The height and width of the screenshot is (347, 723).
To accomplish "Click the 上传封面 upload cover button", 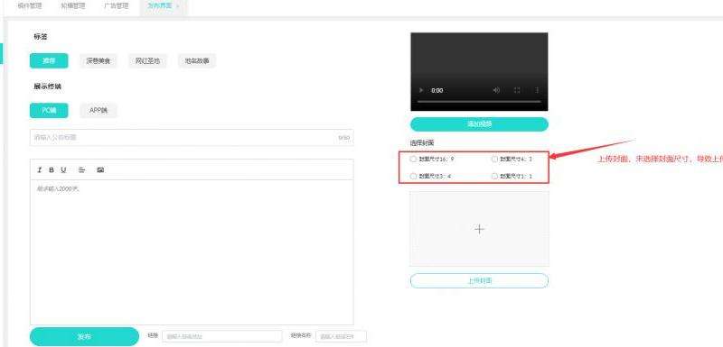I will 480,281.
